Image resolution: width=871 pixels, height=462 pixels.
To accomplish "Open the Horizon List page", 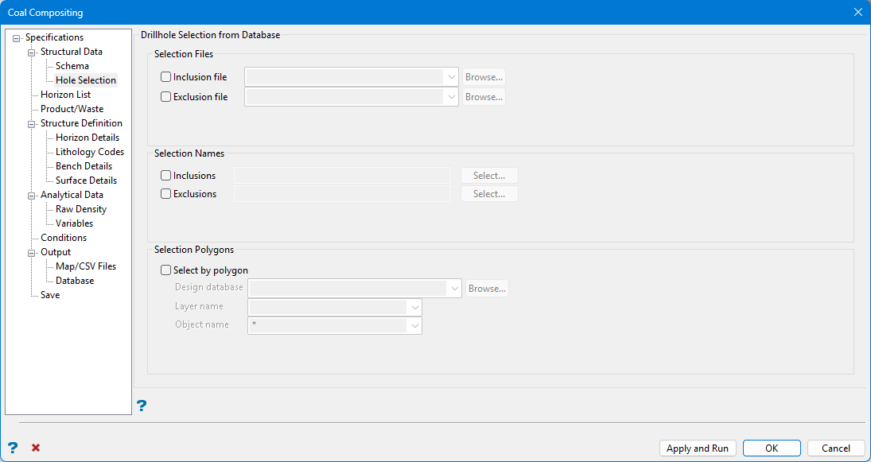I will coord(65,95).
